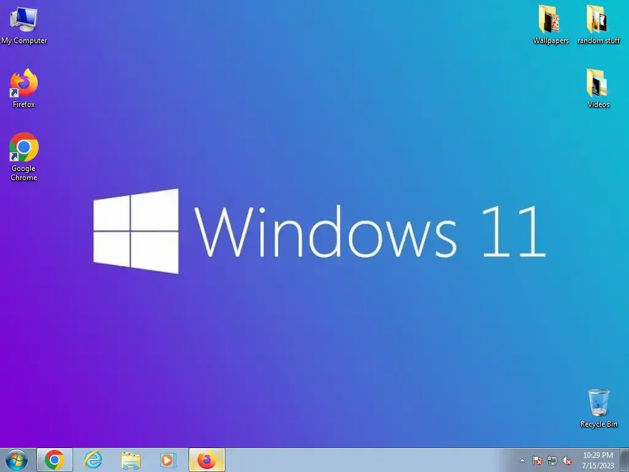Switch to Firefox taskbar button
The image size is (629, 472).
point(206,460)
